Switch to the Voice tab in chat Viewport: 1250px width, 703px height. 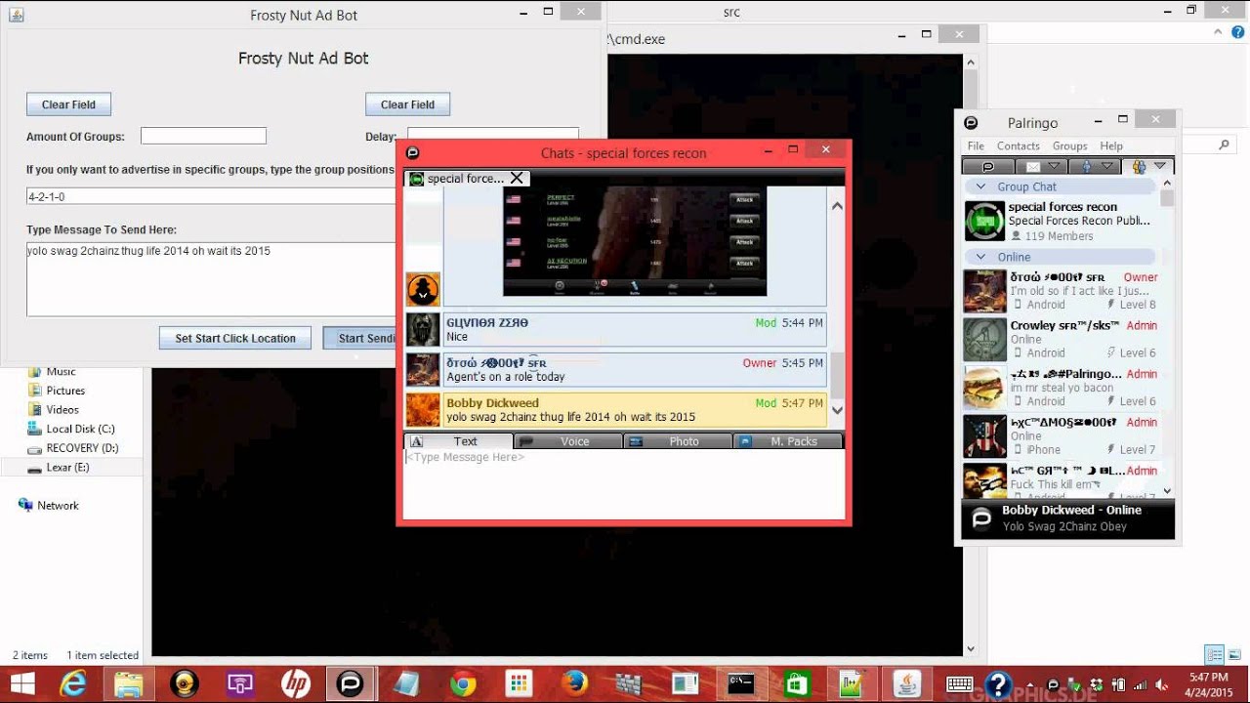point(567,441)
